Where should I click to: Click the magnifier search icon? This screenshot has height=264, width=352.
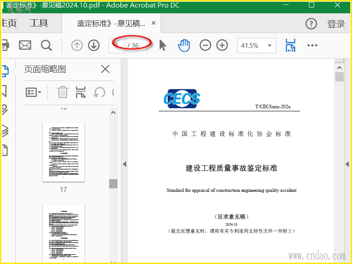pyautogui.click(x=47, y=45)
